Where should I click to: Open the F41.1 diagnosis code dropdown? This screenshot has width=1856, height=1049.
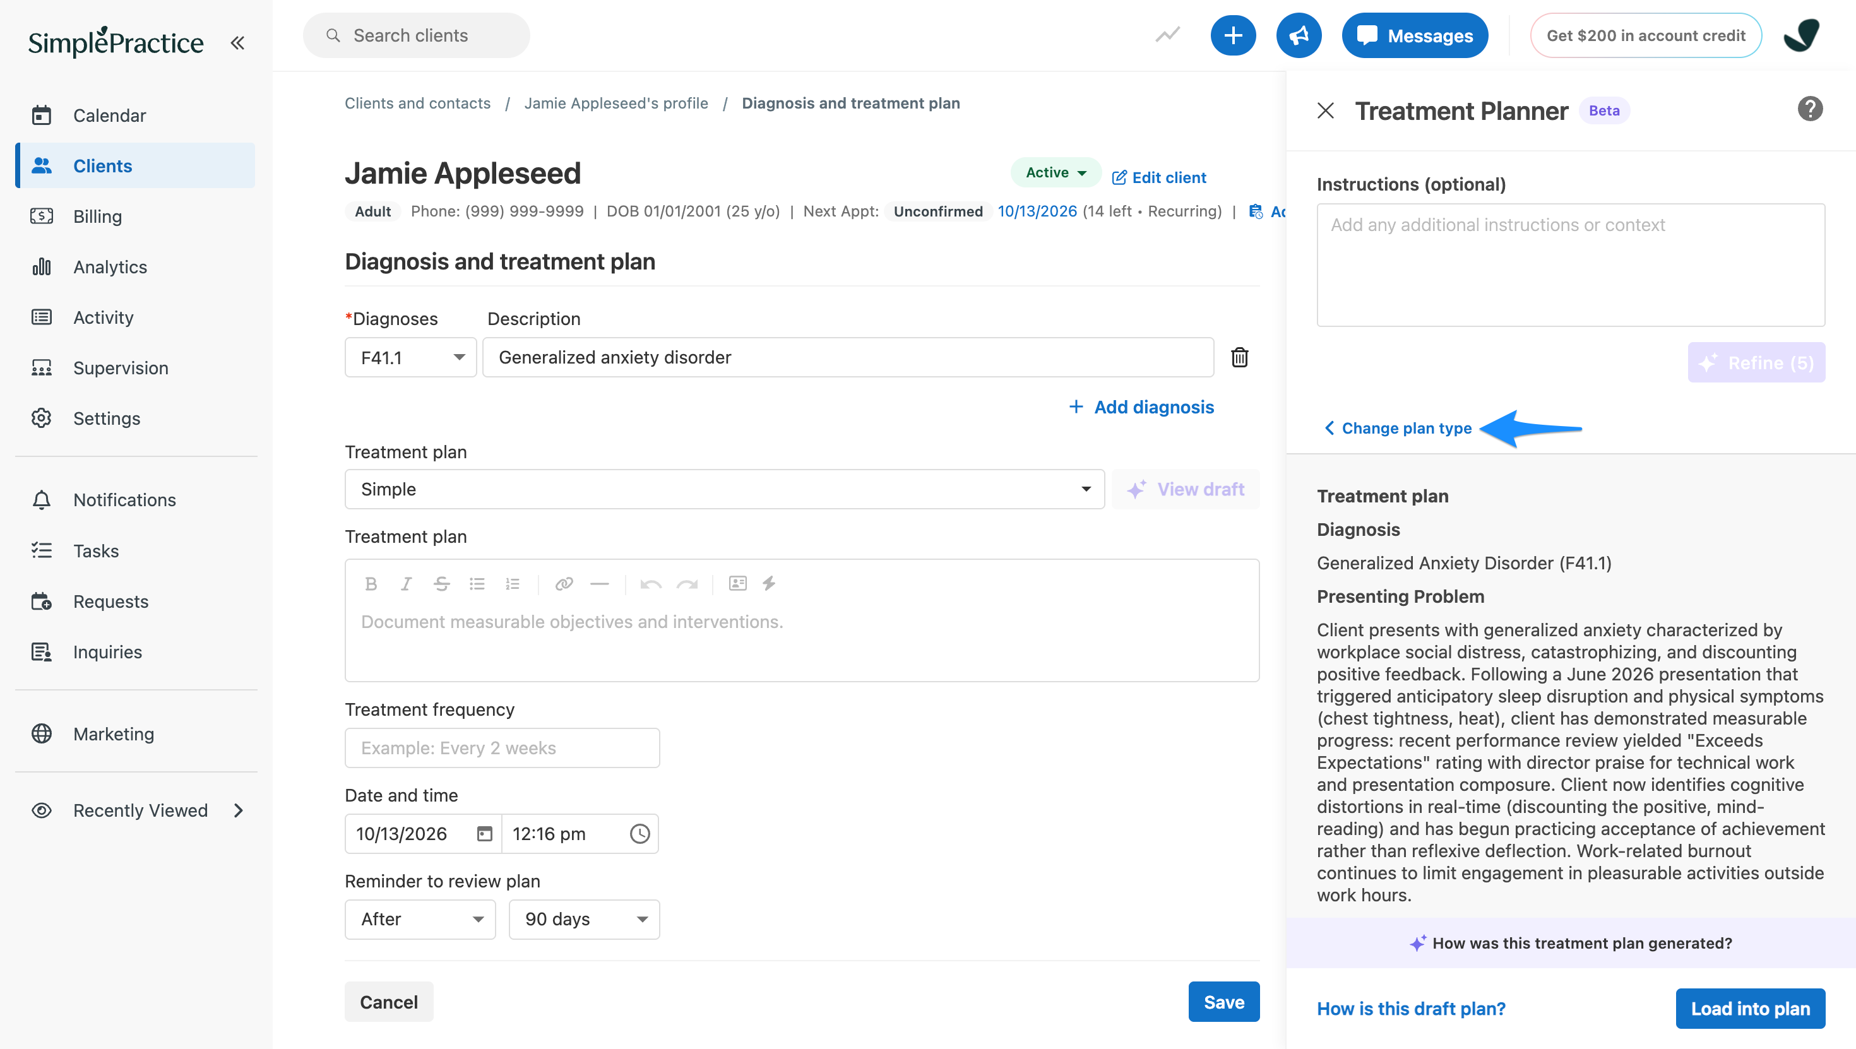(x=411, y=357)
